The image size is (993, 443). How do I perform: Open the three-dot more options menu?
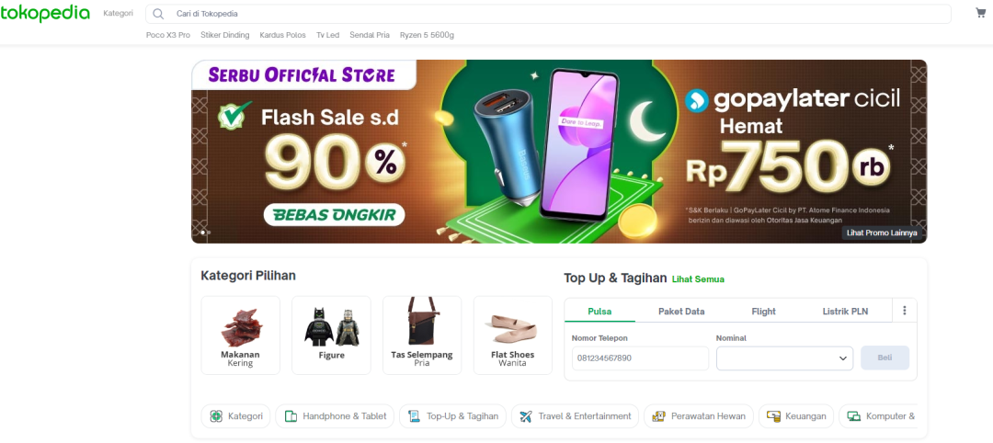coord(905,311)
